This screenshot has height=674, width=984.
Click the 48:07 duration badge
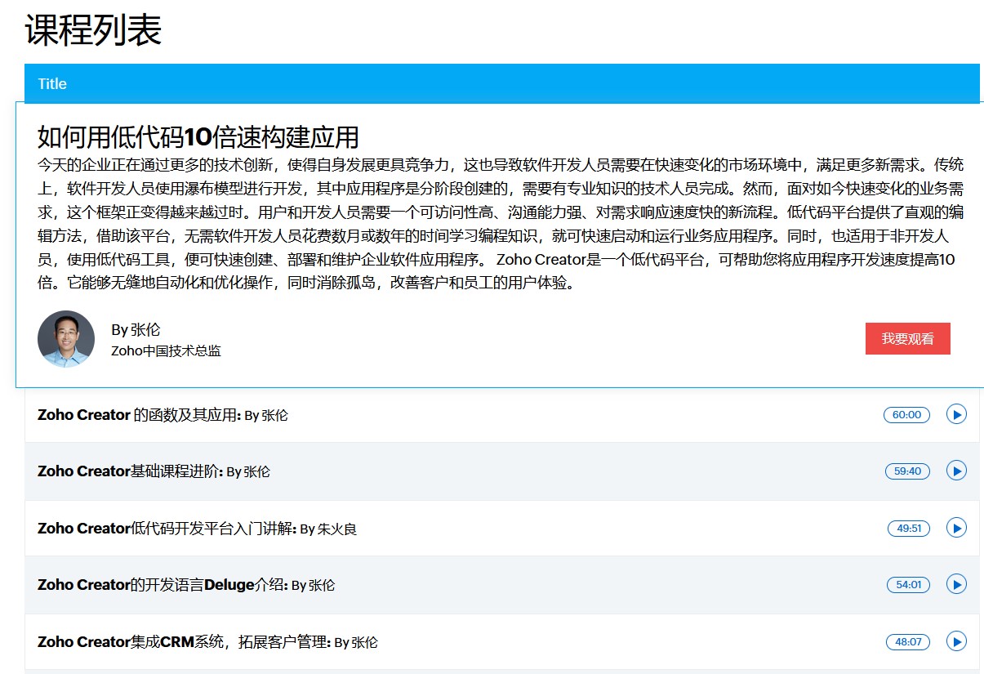pos(908,642)
